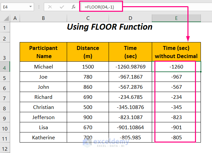212x153 pixels.
Task: Select the cell containing Lisa
Action: [x=43, y=127]
